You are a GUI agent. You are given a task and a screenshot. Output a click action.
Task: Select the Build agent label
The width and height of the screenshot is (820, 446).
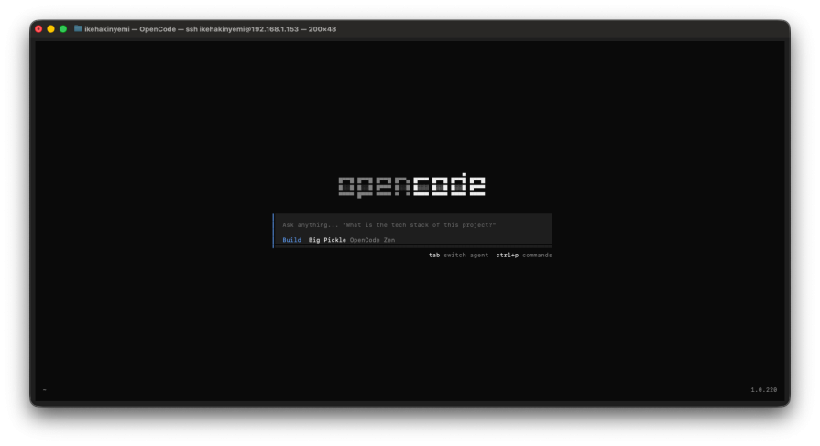click(292, 240)
